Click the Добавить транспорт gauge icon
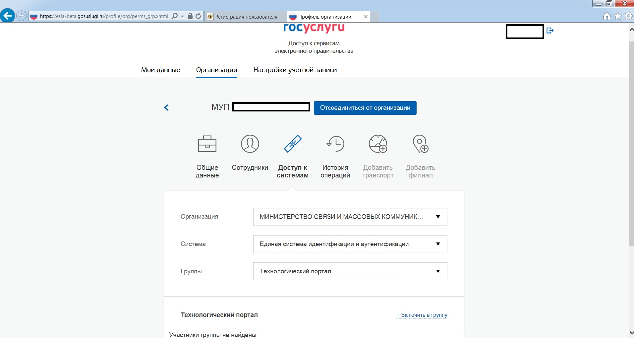The width and height of the screenshot is (634, 338). click(x=378, y=144)
